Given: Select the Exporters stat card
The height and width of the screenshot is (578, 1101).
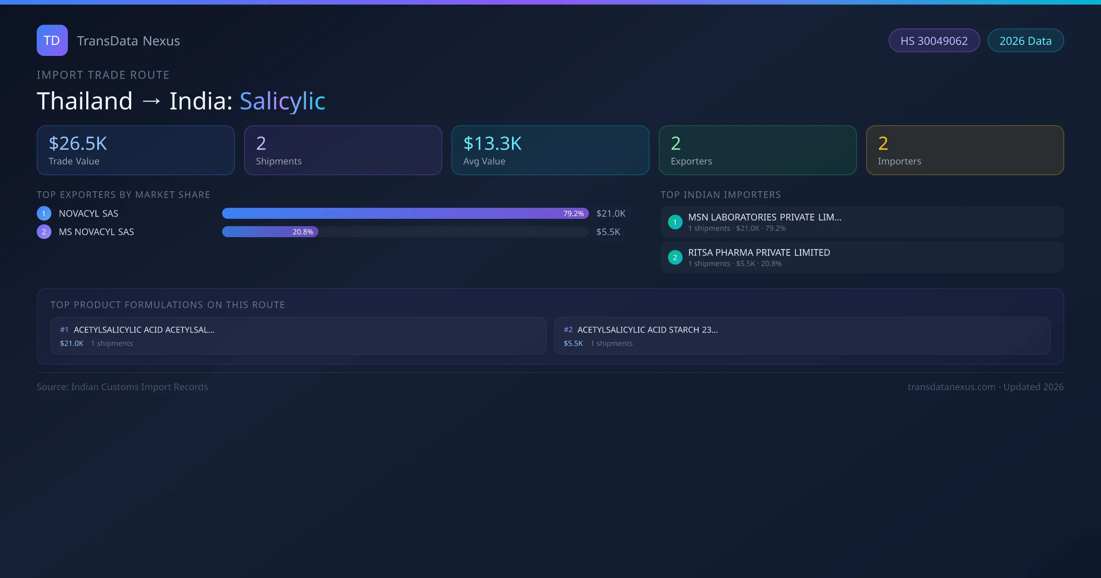Looking at the screenshot, I should click(x=757, y=150).
